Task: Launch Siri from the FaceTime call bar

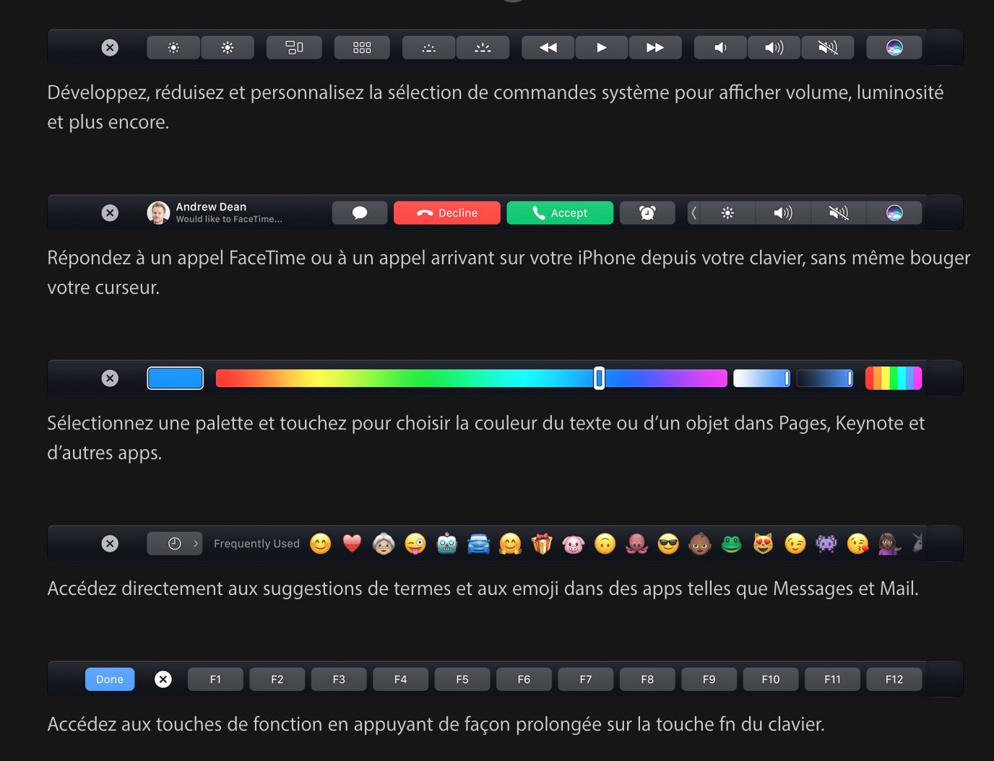Action: point(894,213)
